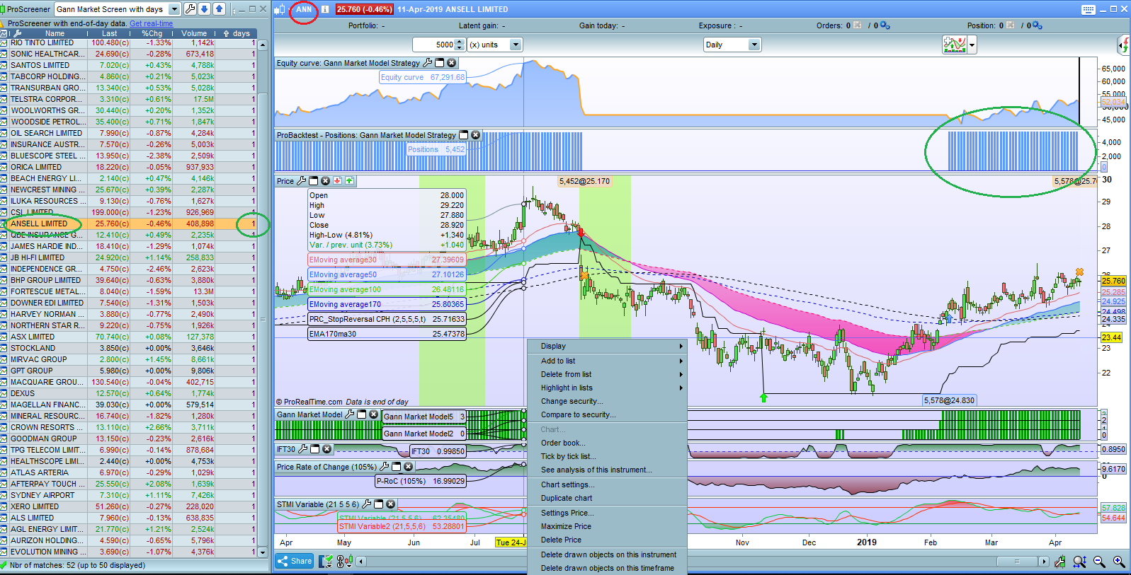Click zoom out magnifier on chart toolbar

tap(1099, 562)
